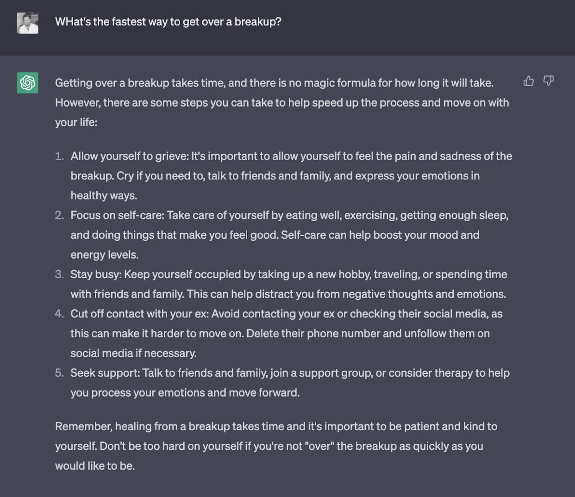The image size is (575, 497).
Task: Click the green ChatGPT logo avatar
Action: 28,83
